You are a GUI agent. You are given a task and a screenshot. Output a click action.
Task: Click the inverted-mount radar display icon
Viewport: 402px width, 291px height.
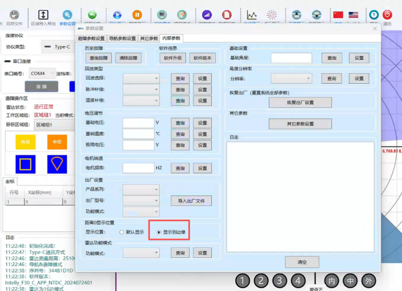coord(317,15)
